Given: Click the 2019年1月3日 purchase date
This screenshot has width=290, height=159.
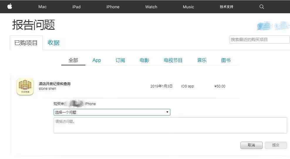Looking at the screenshot, I should (161, 86).
